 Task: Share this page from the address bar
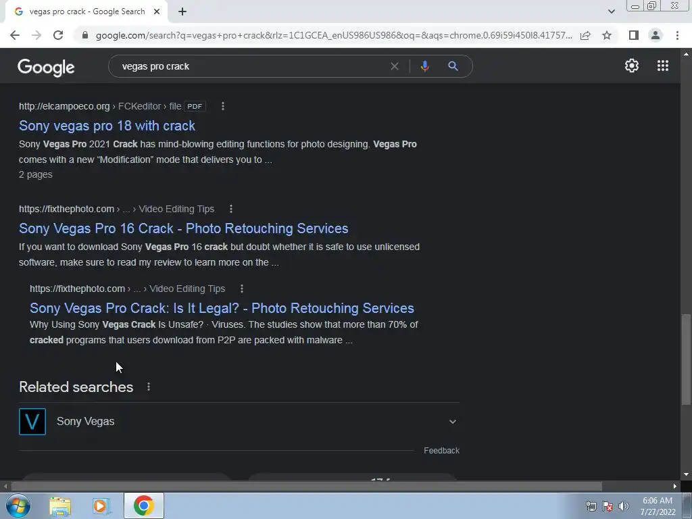[x=585, y=35]
